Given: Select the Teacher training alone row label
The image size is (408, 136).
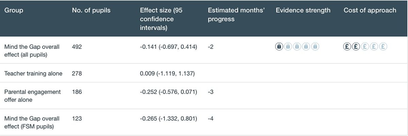Looking at the screenshot, I should 33,73.
